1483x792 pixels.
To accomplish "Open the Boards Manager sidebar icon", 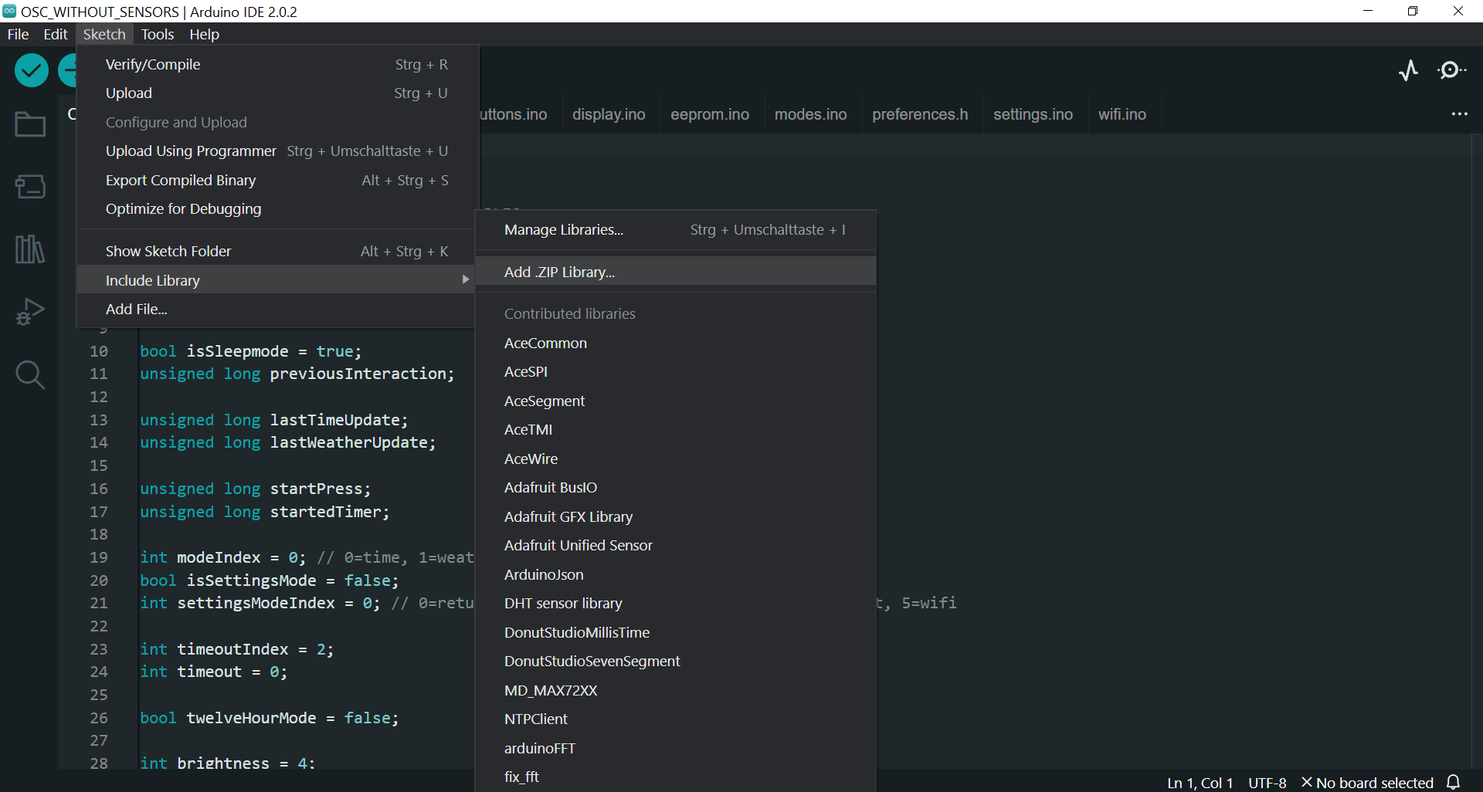I will point(30,186).
